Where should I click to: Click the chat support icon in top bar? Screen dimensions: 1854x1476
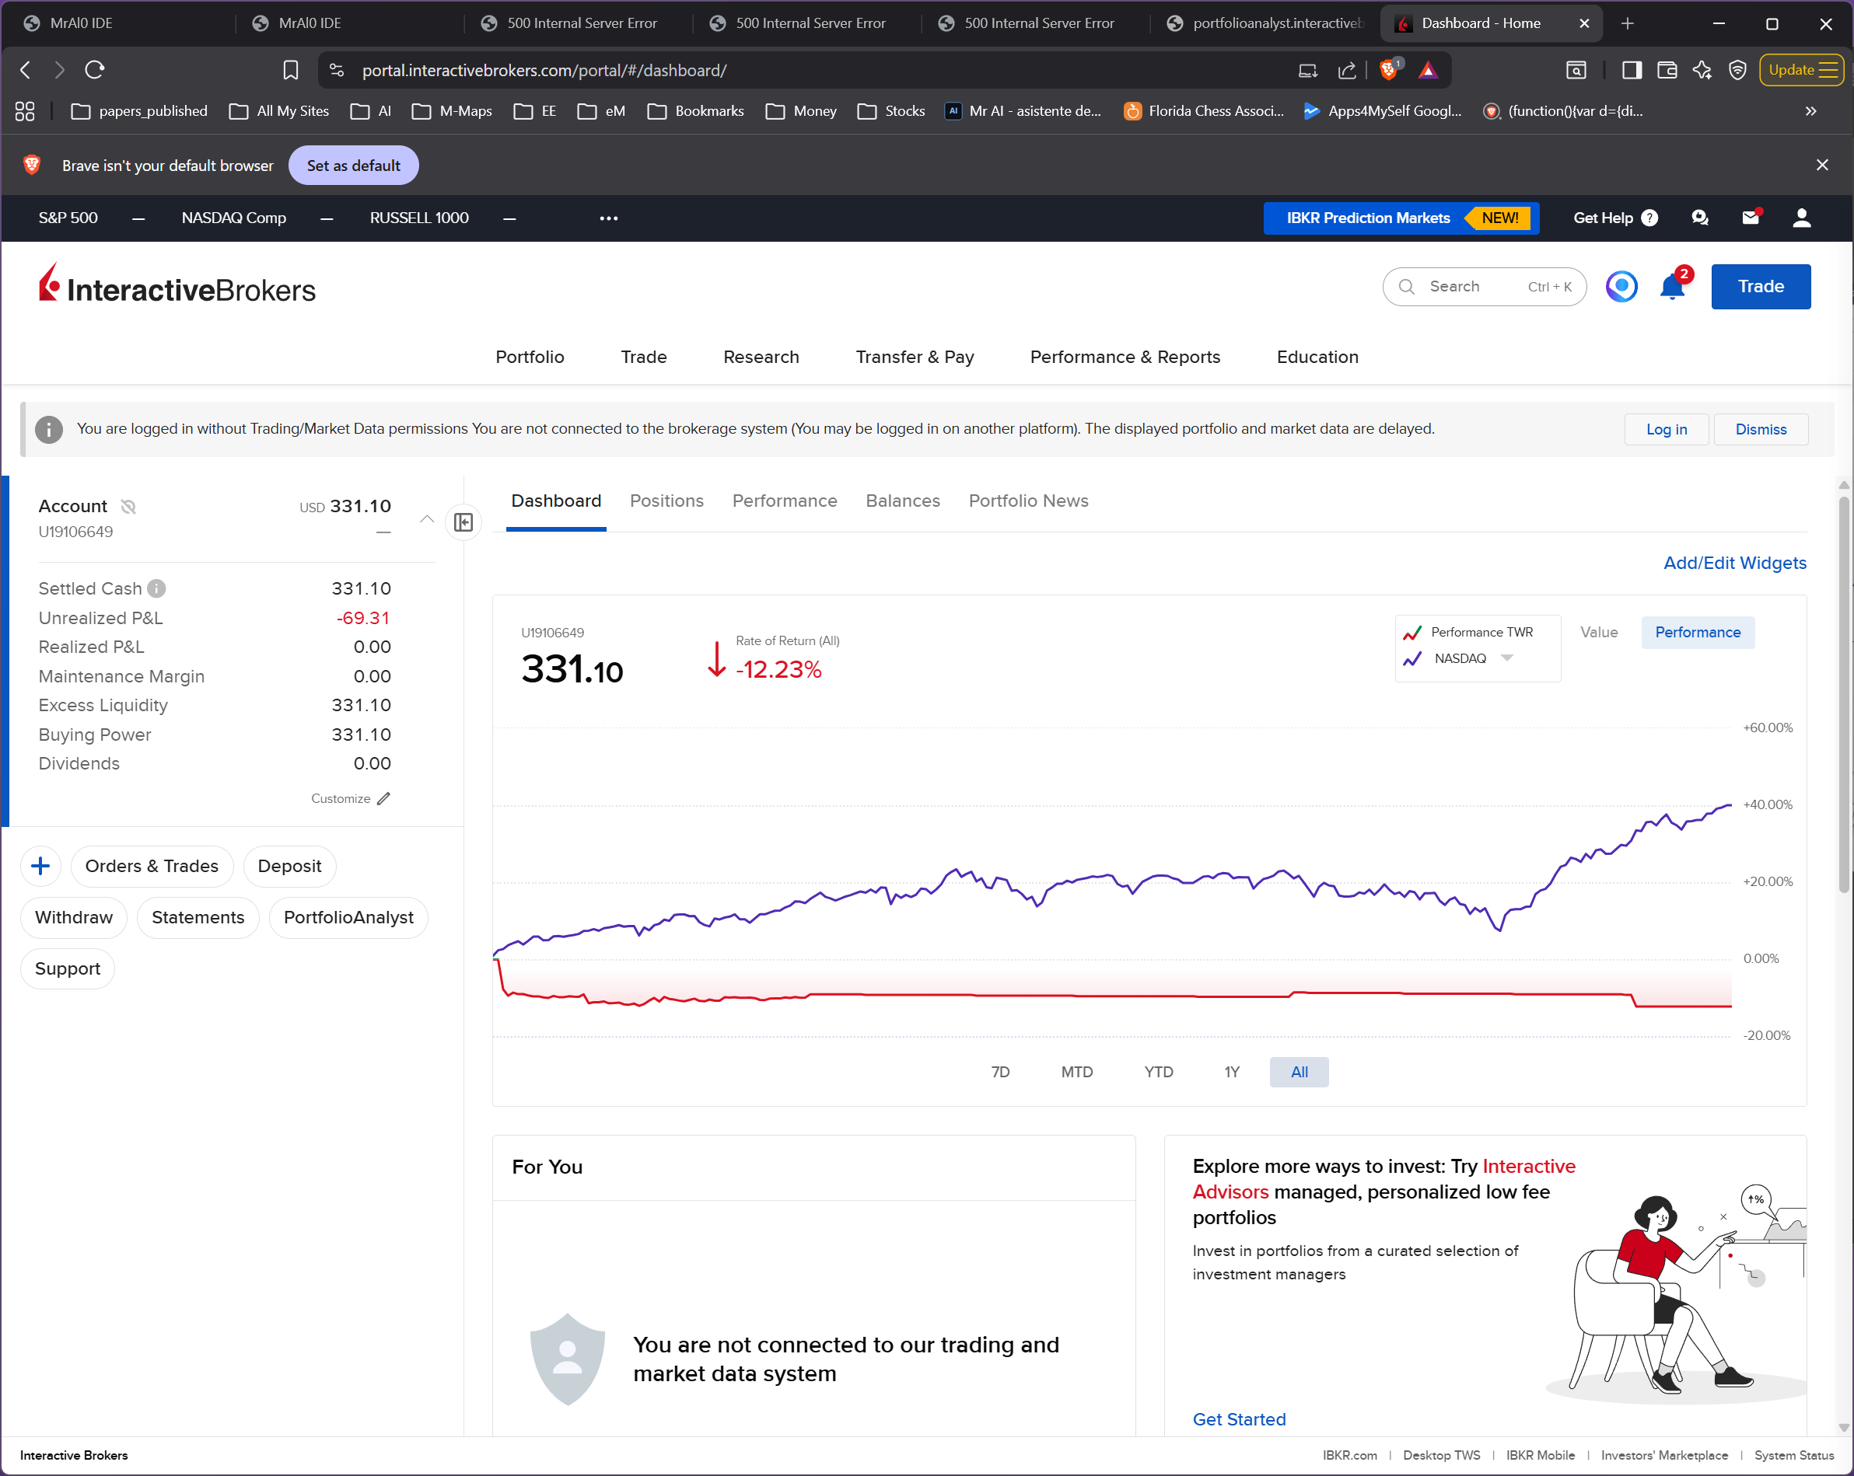(x=1700, y=218)
